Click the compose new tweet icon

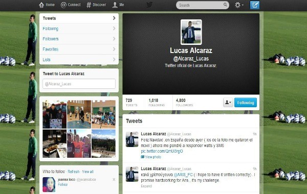click(255, 5)
